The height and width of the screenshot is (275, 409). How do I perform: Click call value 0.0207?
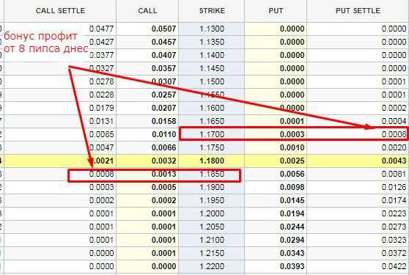(x=163, y=108)
